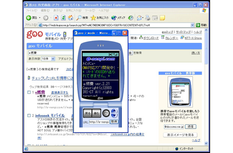Click the URL field in the phone emulator
The width and height of the screenshot is (233, 153).
99,122
